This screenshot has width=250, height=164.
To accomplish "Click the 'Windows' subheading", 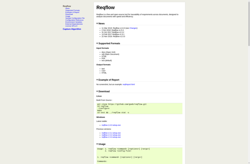I will click(x=100, y=117).
